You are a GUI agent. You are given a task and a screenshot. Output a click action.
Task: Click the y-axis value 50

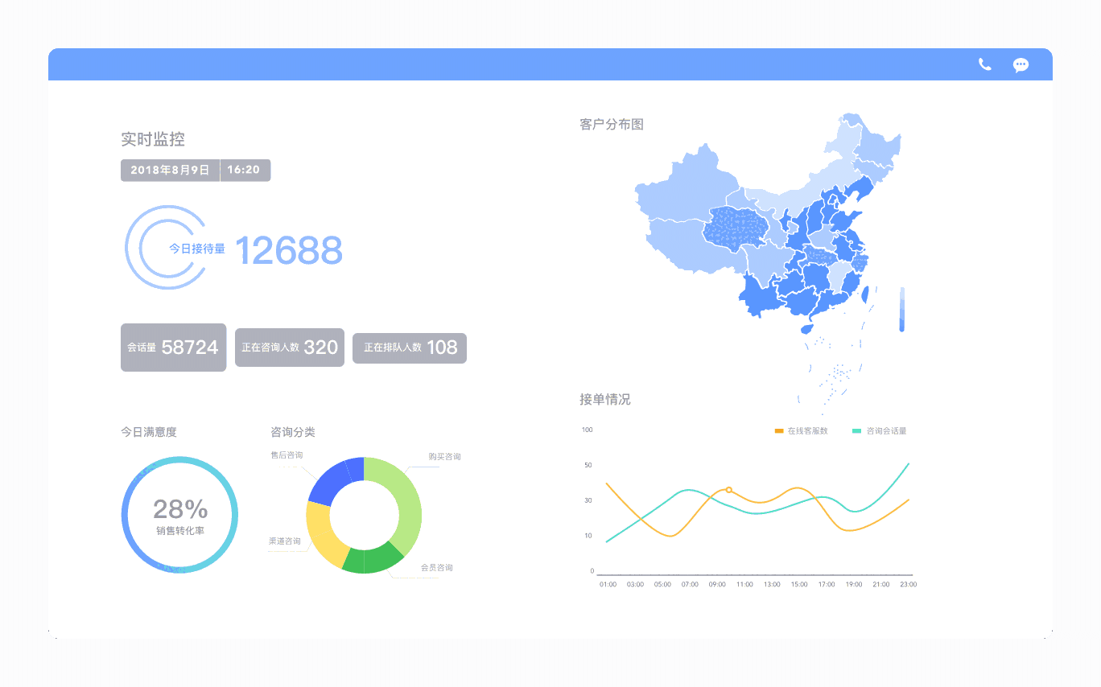(588, 465)
